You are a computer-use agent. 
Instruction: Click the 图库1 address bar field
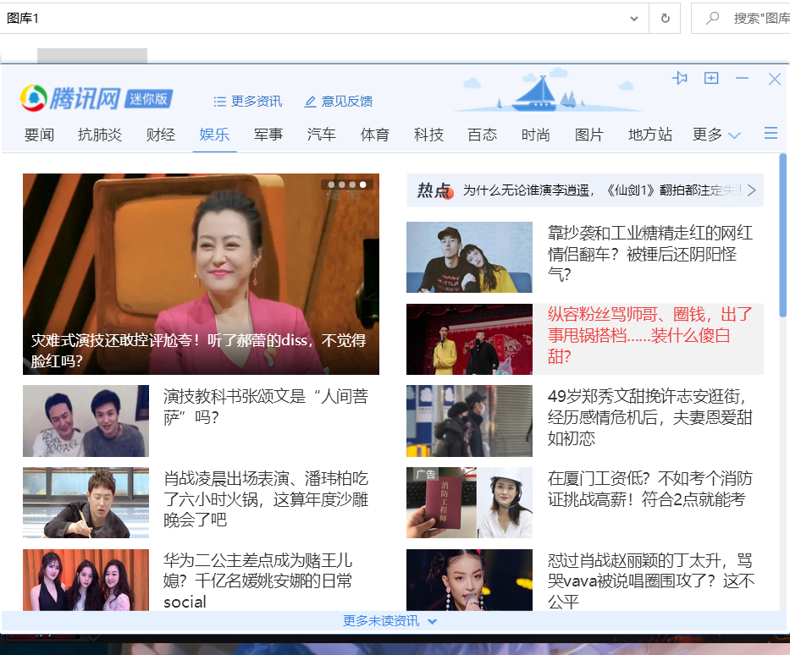324,18
